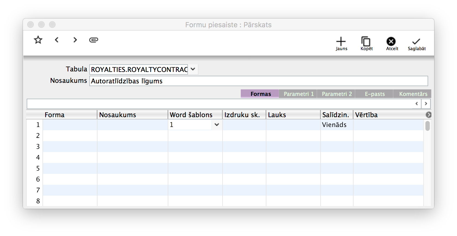
Task: Open Word šablons dropdown in row 1
Action: 217,125
